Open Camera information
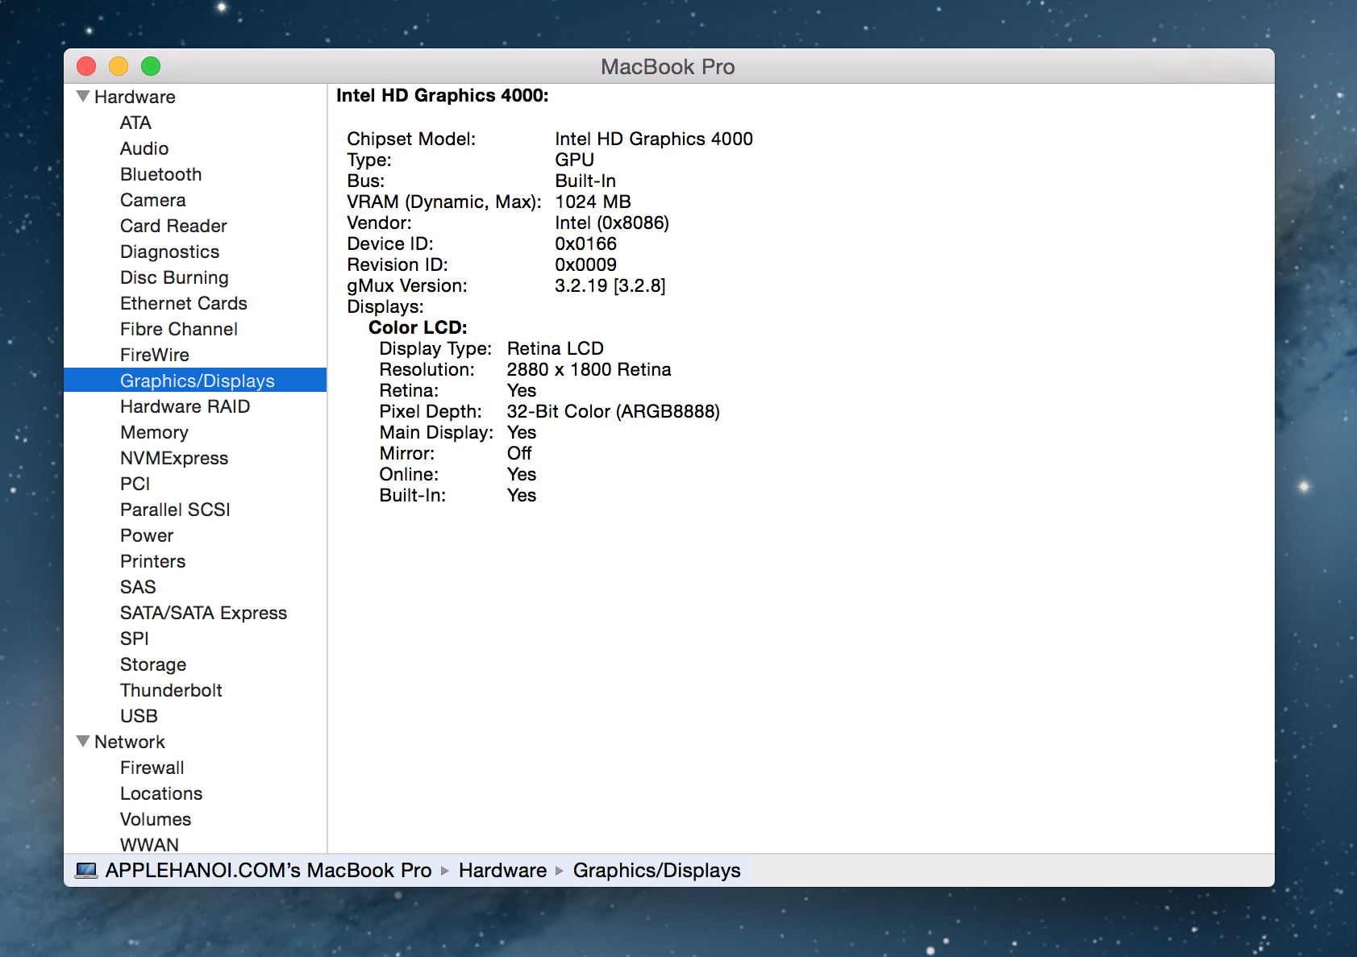1357x957 pixels. click(x=152, y=199)
